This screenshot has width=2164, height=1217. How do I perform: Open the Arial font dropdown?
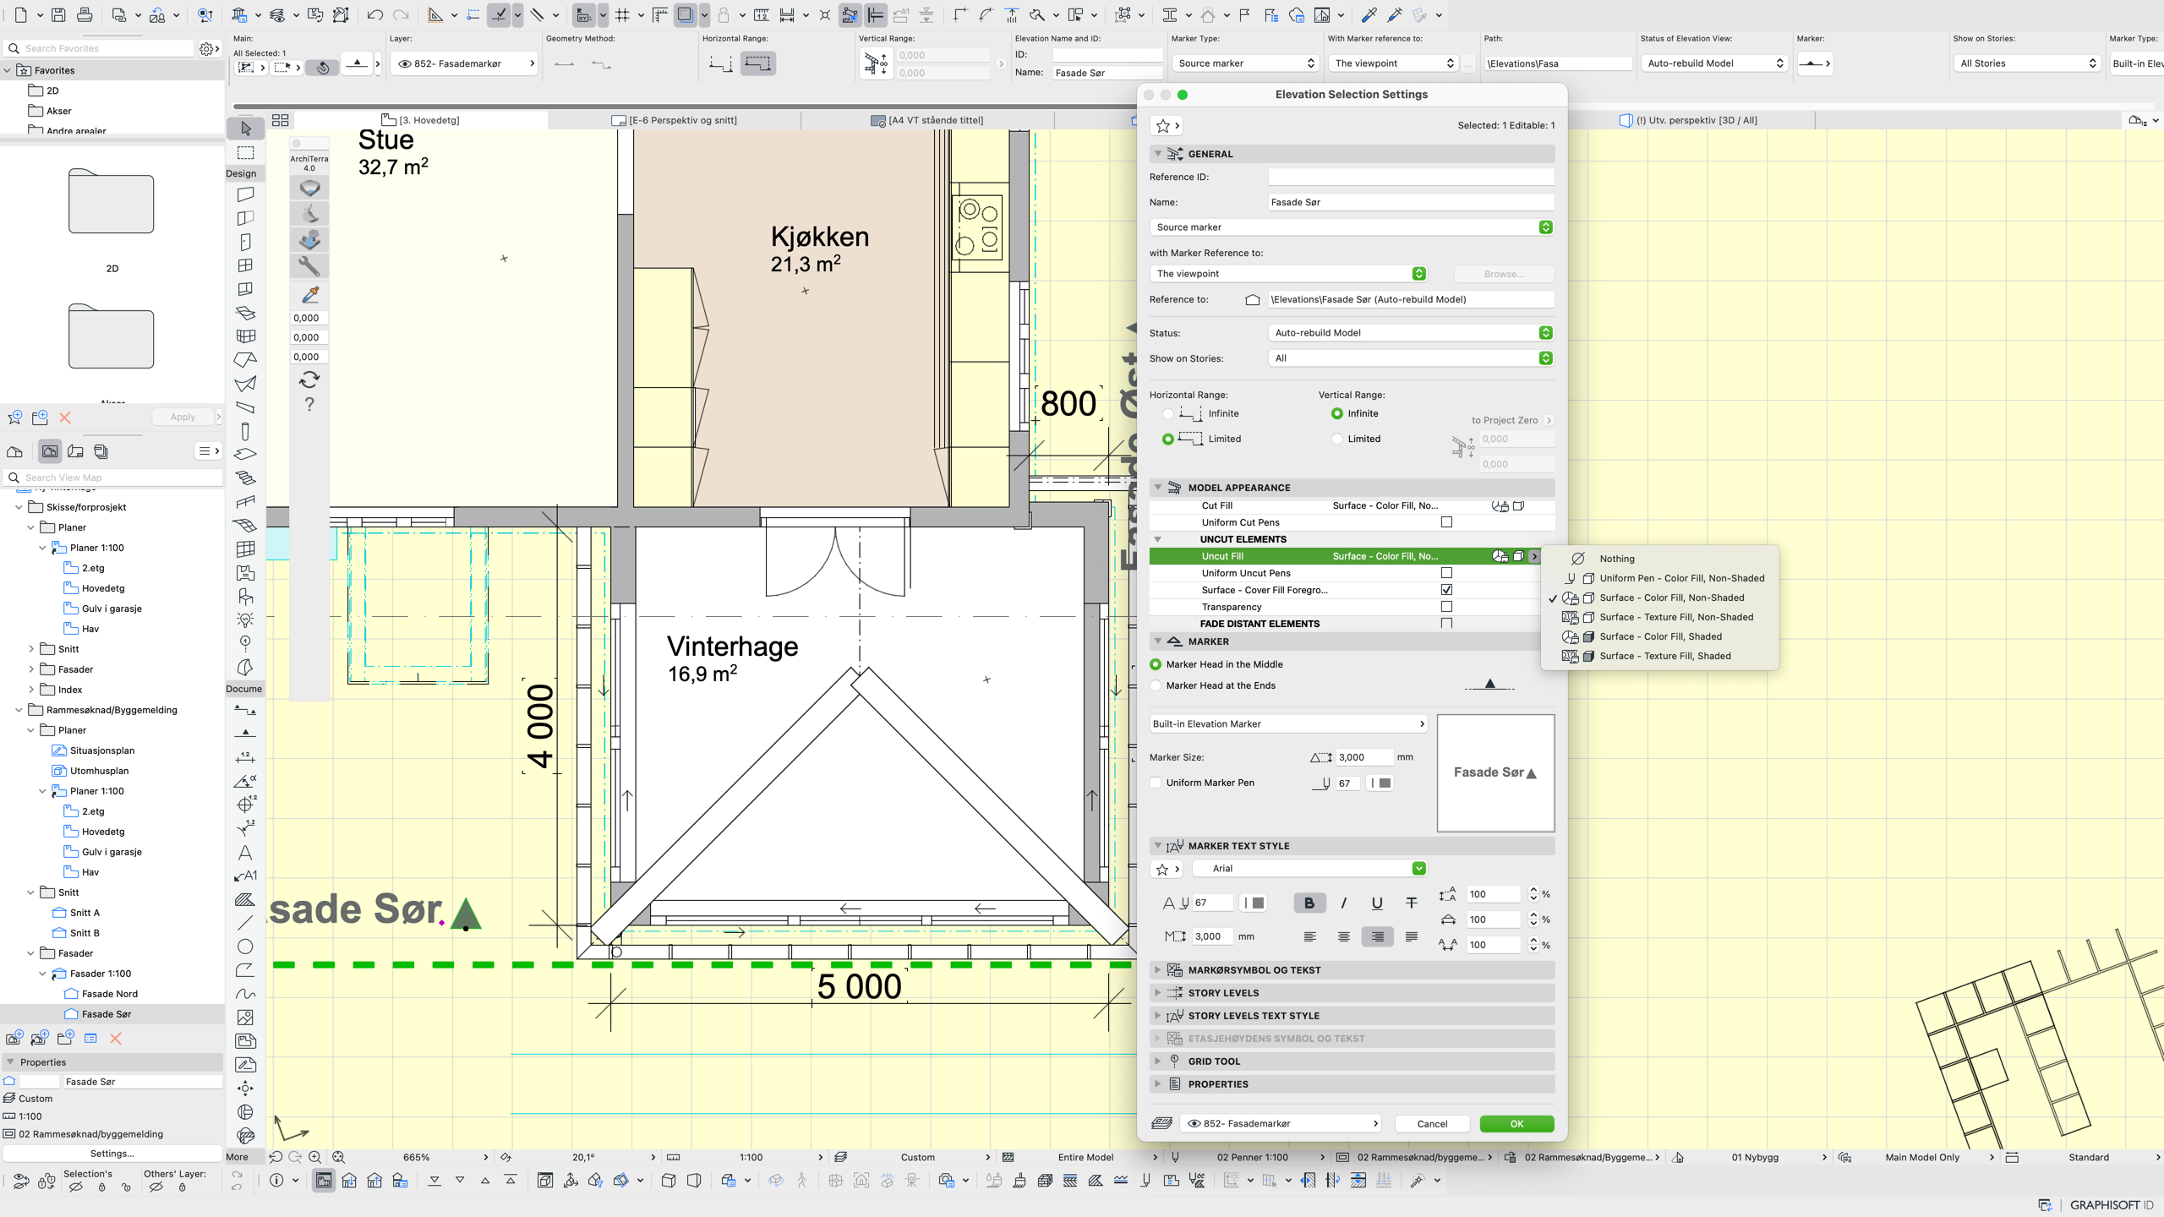pyautogui.click(x=1309, y=868)
